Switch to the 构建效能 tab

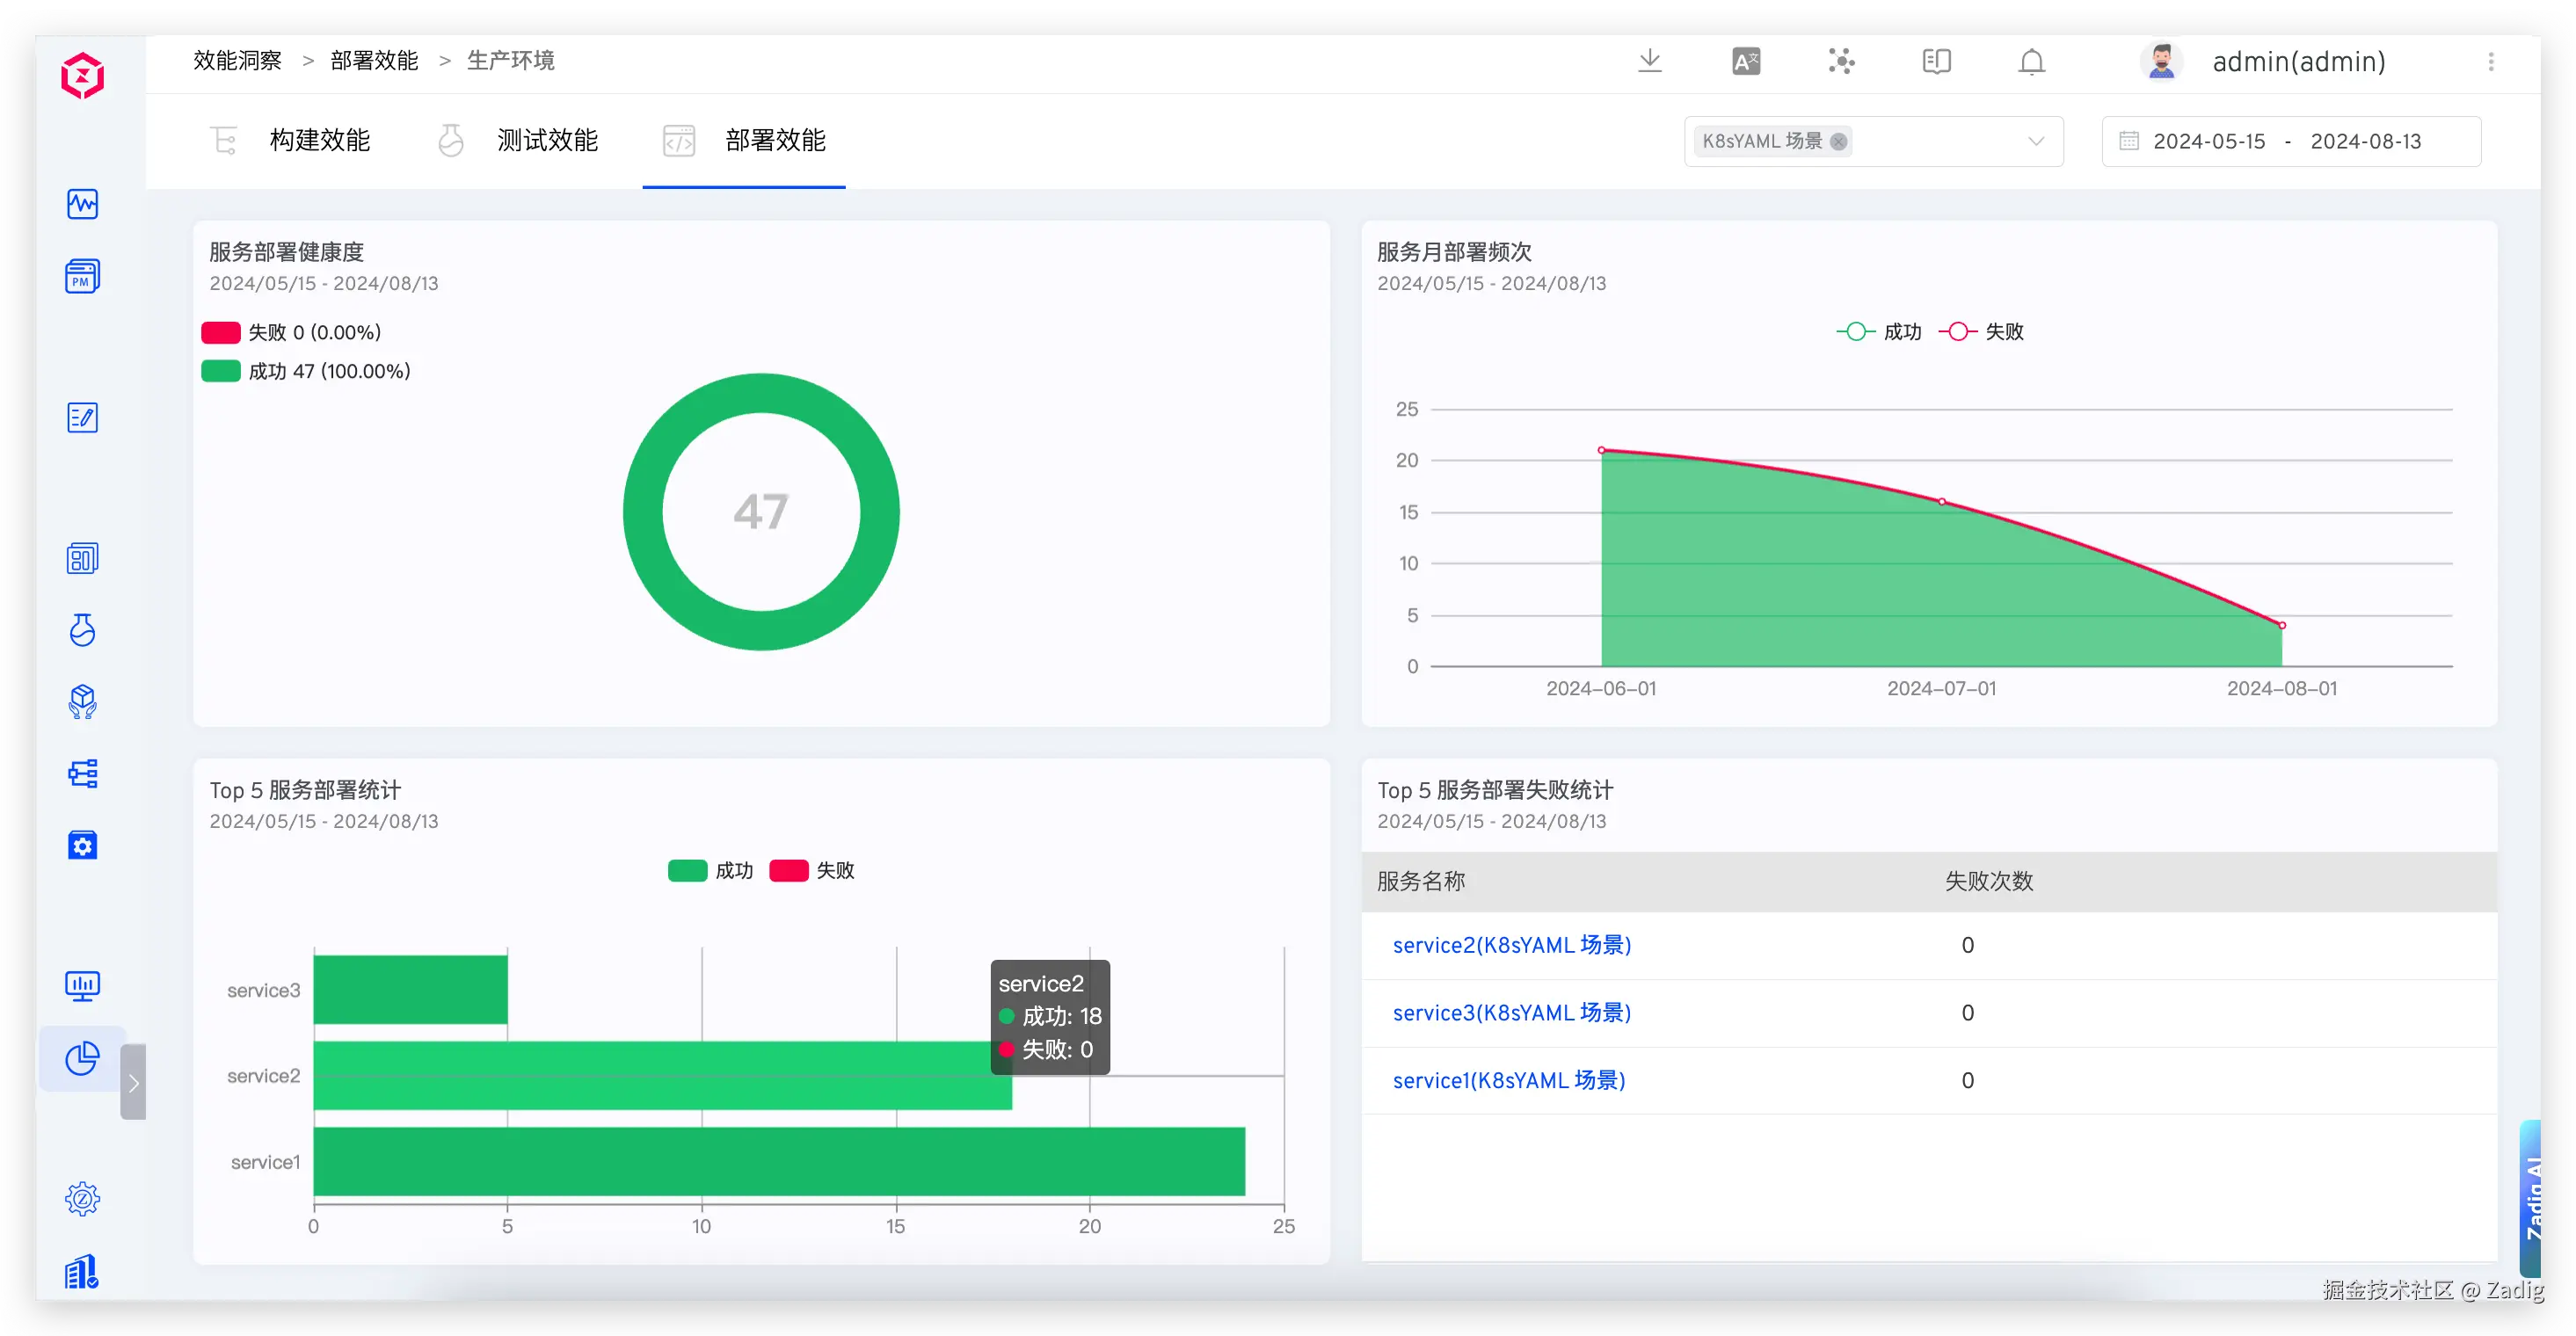point(319,141)
